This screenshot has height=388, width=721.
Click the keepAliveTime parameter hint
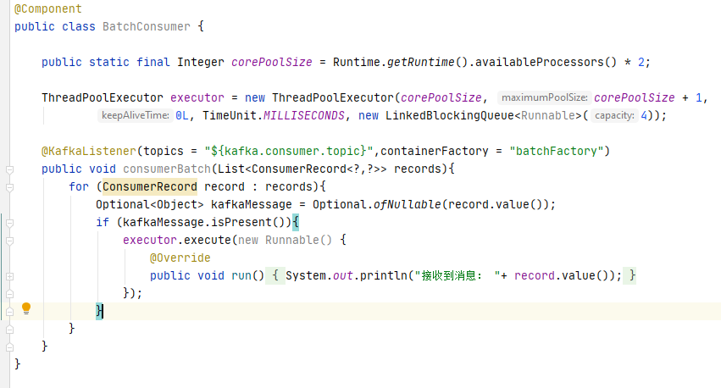[136, 116]
